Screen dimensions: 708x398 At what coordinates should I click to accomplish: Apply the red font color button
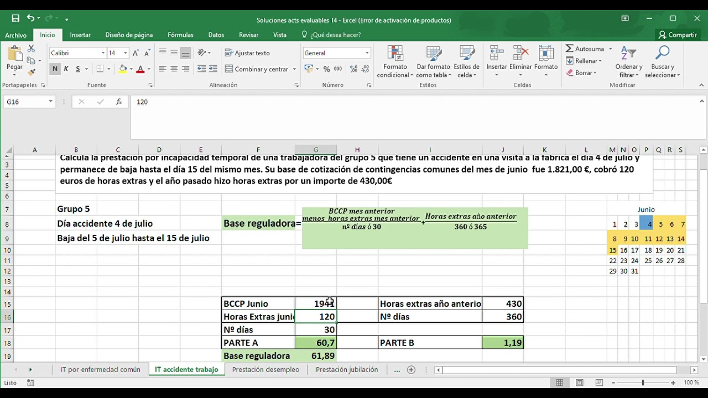tap(140, 69)
